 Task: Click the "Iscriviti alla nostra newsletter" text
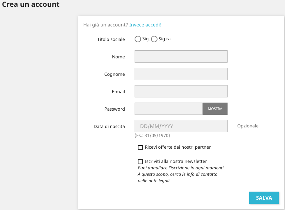(x=176, y=161)
